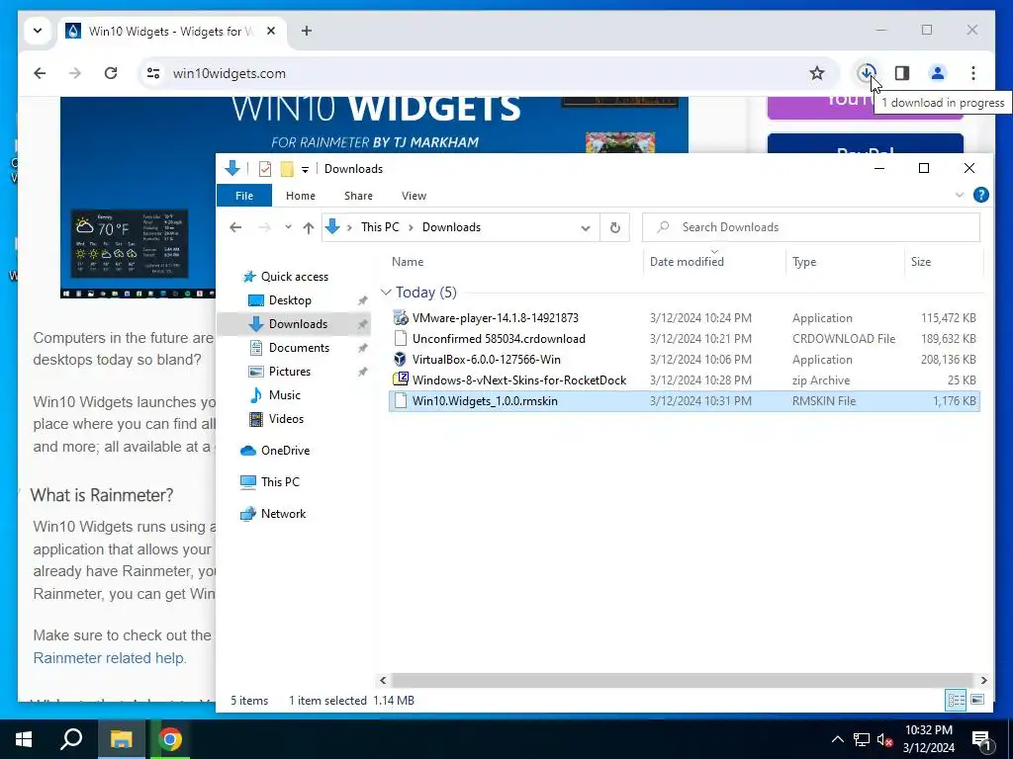Open Quick access in navigation pane
The width and height of the screenshot is (1013, 759).
[294, 277]
